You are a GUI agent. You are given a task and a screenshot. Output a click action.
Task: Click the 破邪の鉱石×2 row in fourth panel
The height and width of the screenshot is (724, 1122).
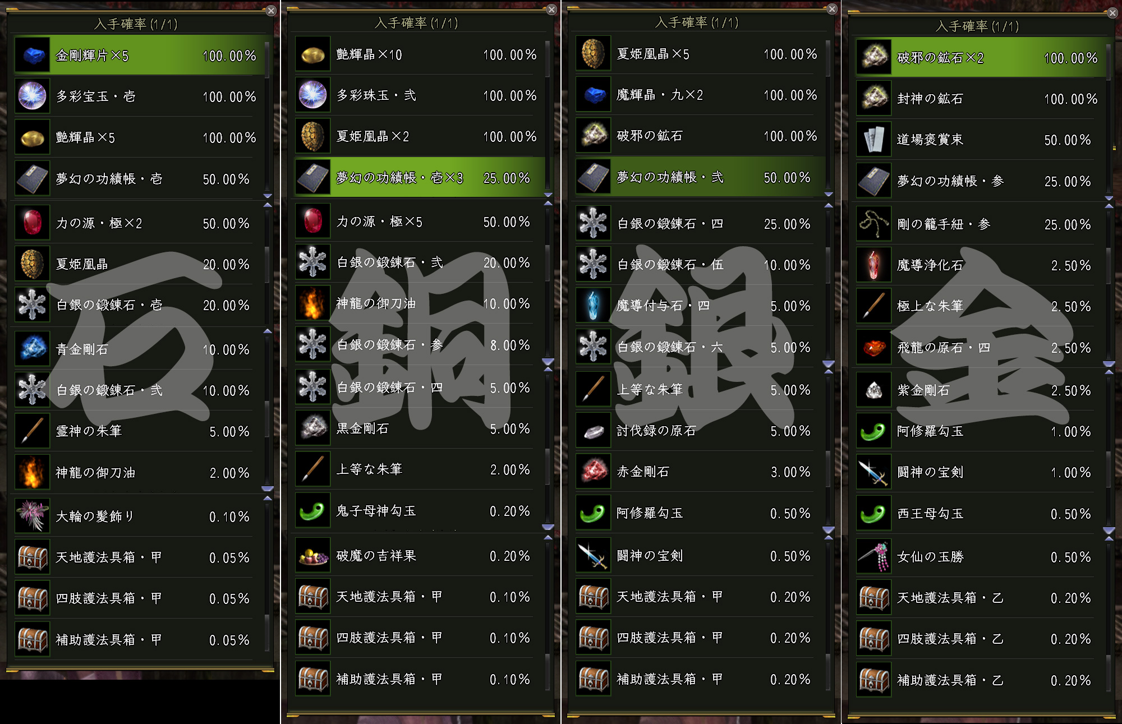980,57
